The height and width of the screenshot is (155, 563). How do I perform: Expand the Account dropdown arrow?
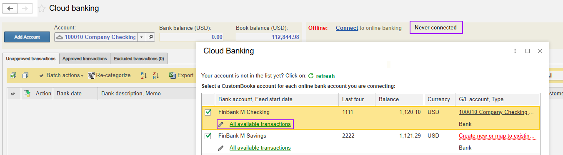coord(142,37)
